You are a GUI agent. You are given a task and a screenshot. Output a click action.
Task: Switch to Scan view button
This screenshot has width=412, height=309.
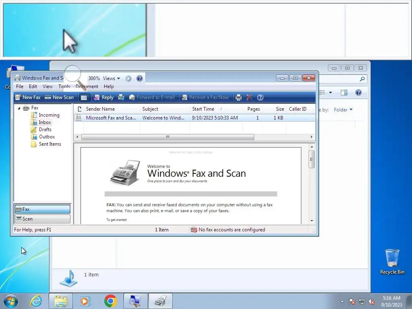coord(43,219)
